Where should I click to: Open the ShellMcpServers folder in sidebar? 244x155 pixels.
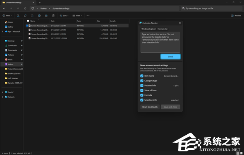[13, 73]
